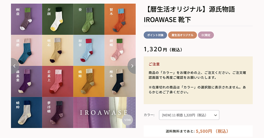This screenshot has height=138, width=264.
Task: Click the 夢浮橋 dark purple sock tile
Action: (58, 112)
